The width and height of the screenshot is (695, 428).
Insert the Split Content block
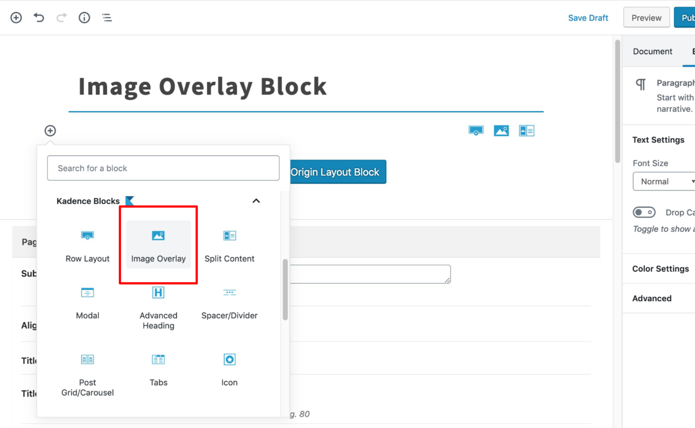229,245
